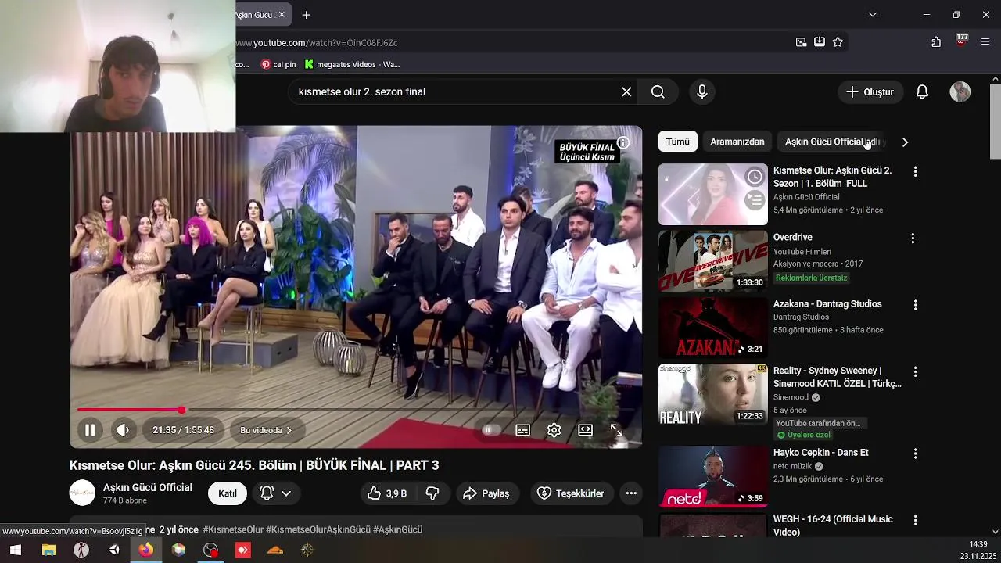1001x563 pixels.
Task: Select the 'Aşkın Gücü Official adlı' chip
Action: 832,142
